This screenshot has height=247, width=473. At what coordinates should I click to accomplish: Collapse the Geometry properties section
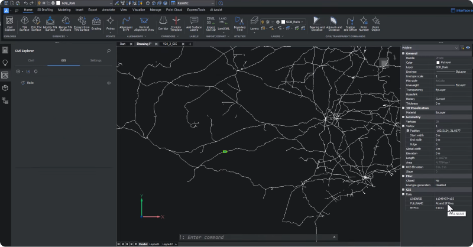(404, 117)
